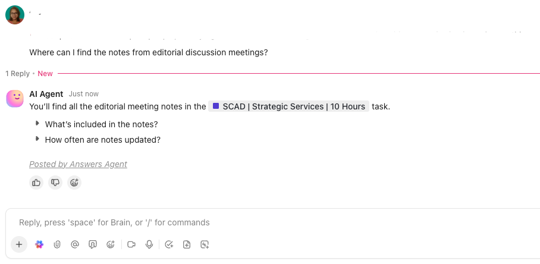Screen dimensions: 540x264
Task: Open the user's profile avatar
Action: point(15,15)
